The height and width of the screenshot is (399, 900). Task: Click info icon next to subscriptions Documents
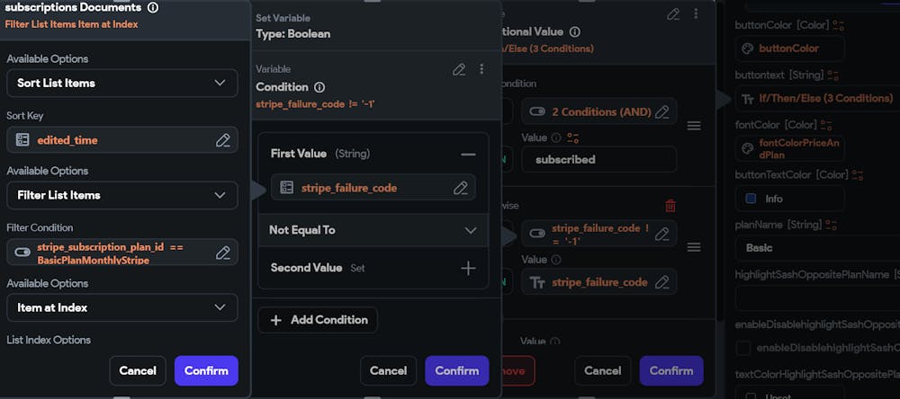tap(153, 7)
